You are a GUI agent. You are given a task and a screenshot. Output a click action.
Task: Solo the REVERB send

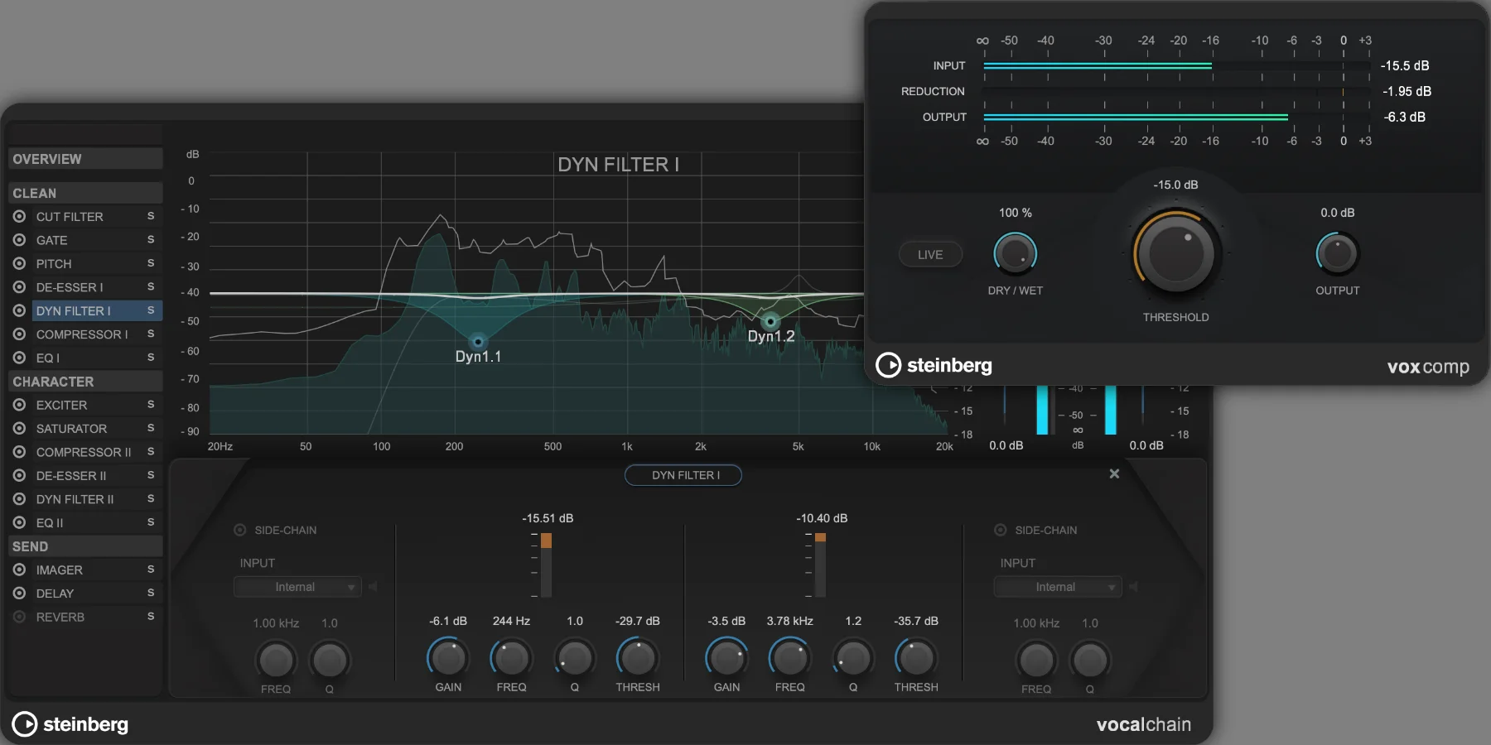pos(151,617)
